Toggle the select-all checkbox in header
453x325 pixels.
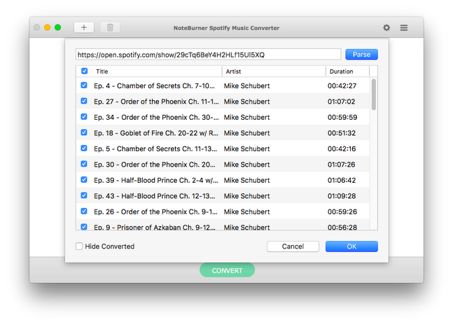[x=85, y=71]
